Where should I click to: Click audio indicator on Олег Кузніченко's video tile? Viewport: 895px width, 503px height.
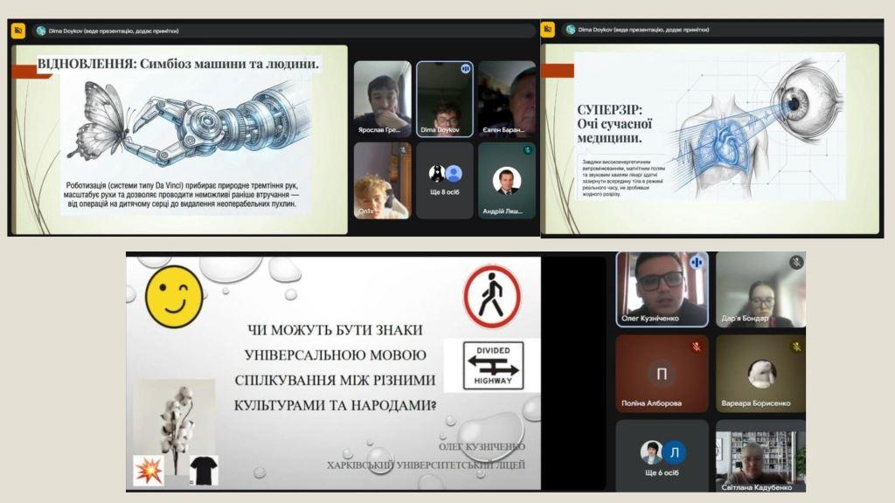(x=697, y=262)
